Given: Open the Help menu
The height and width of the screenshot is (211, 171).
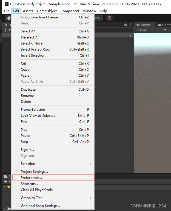Looking at the screenshot, I should (x=103, y=11).
